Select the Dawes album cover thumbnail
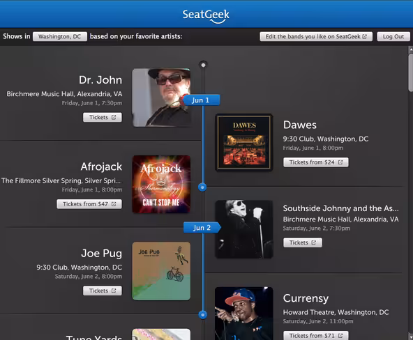This screenshot has width=413, height=340. coord(244,143)
